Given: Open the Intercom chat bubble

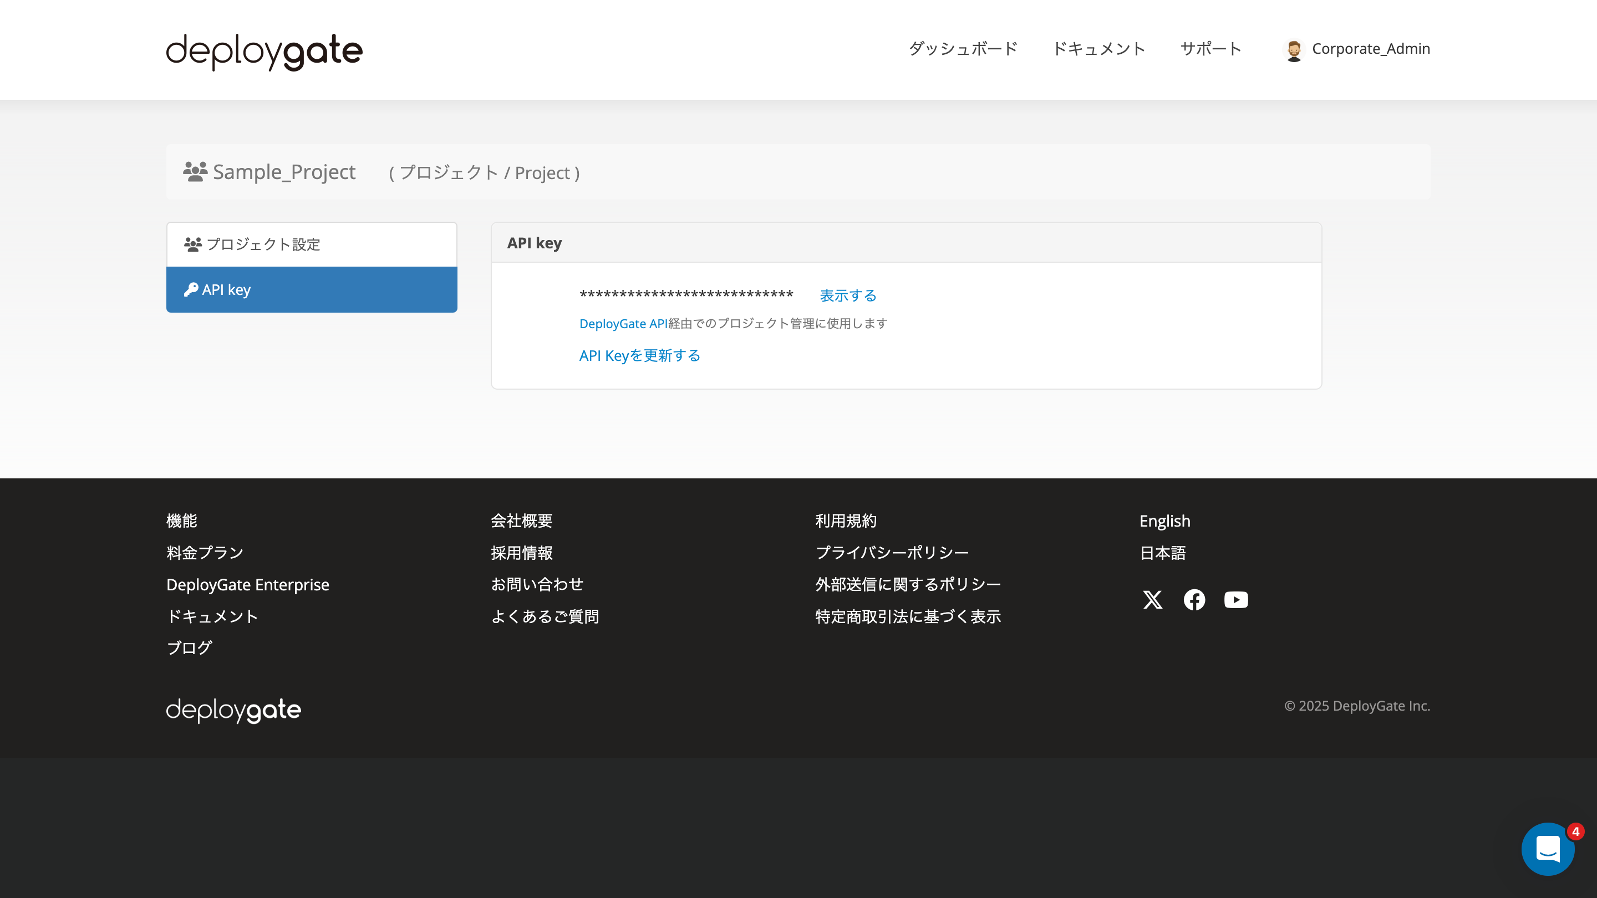Looking at the screenshot, I should (x=1548, y=849).
